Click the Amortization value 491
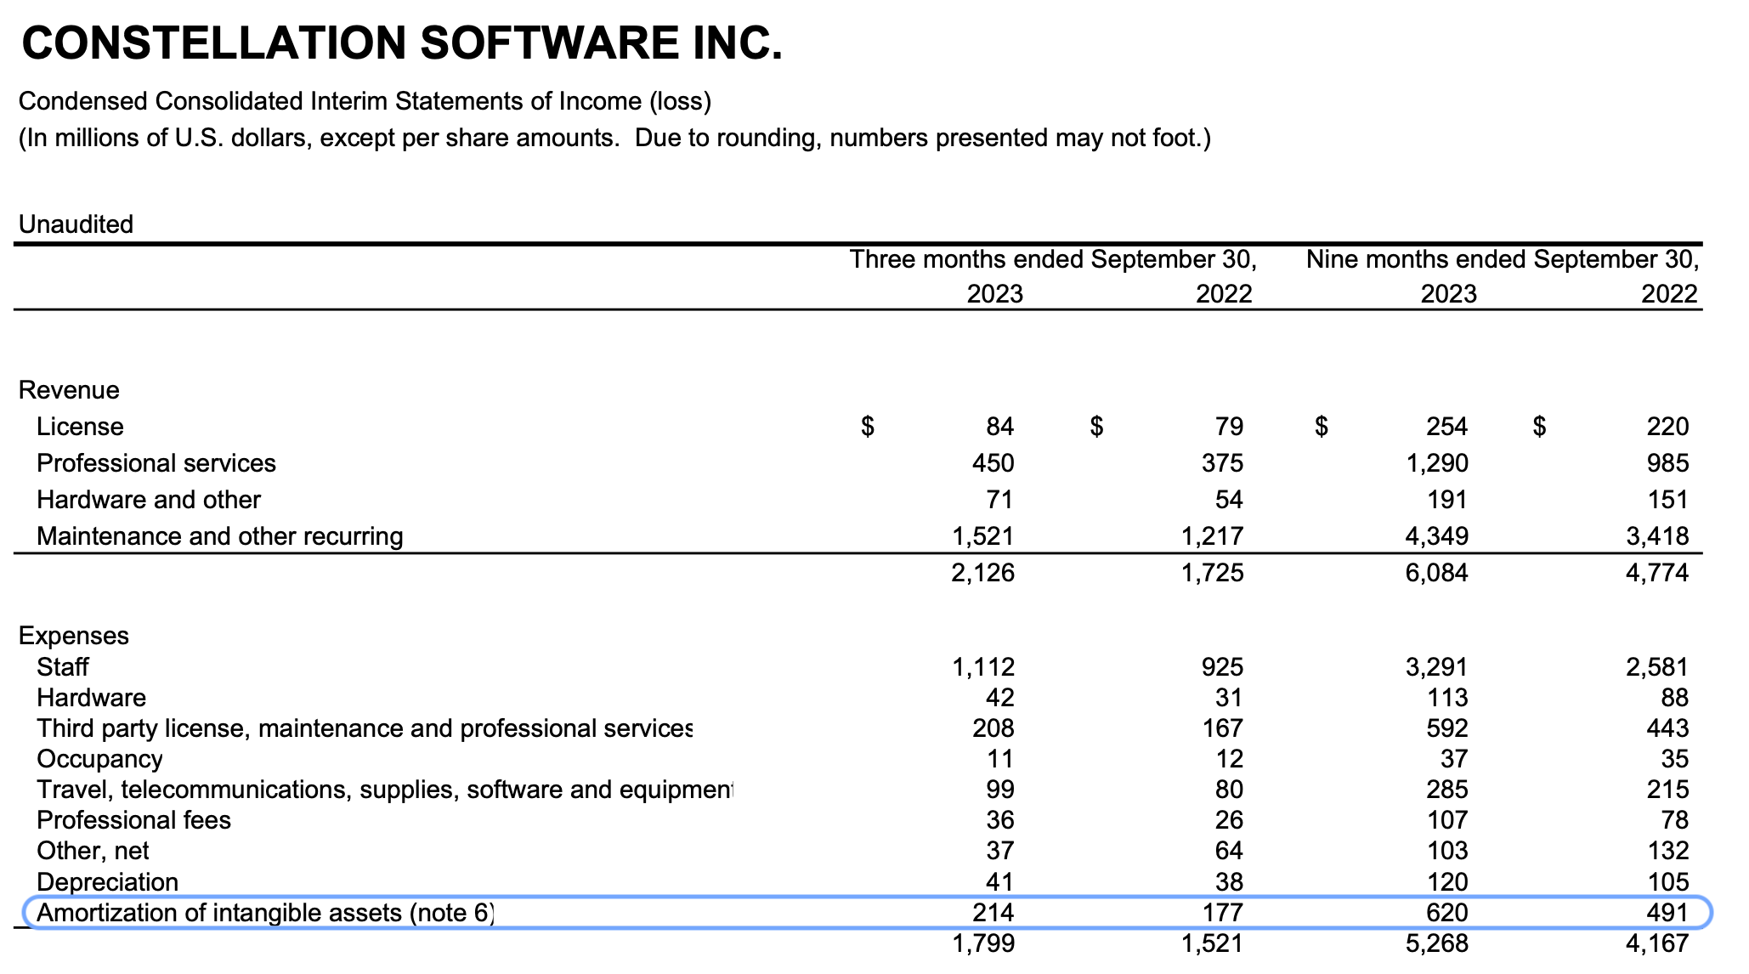1749x974 pixels. [x=1667, y=913]
